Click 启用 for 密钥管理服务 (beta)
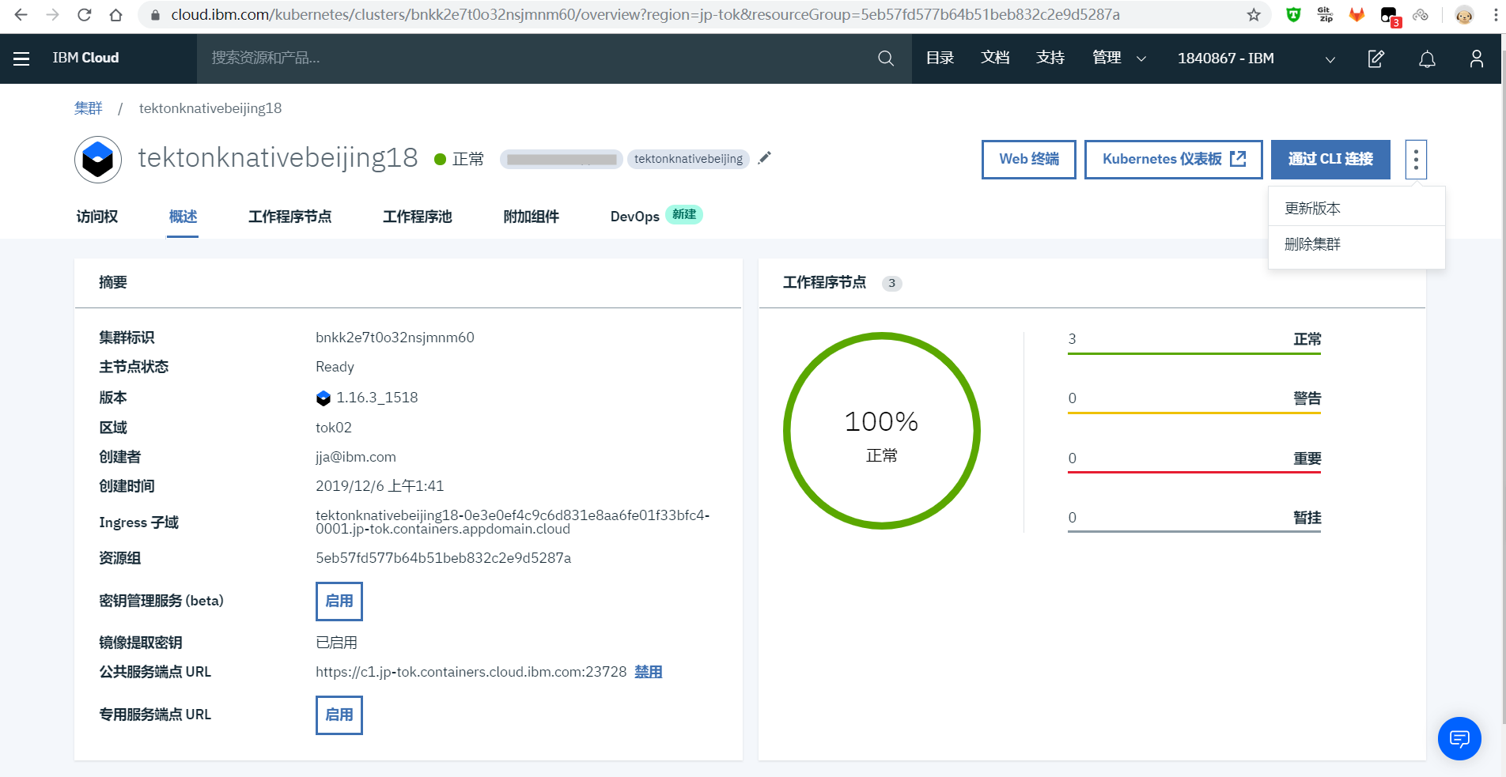The image size is (1506, 777). pos(339,602)
